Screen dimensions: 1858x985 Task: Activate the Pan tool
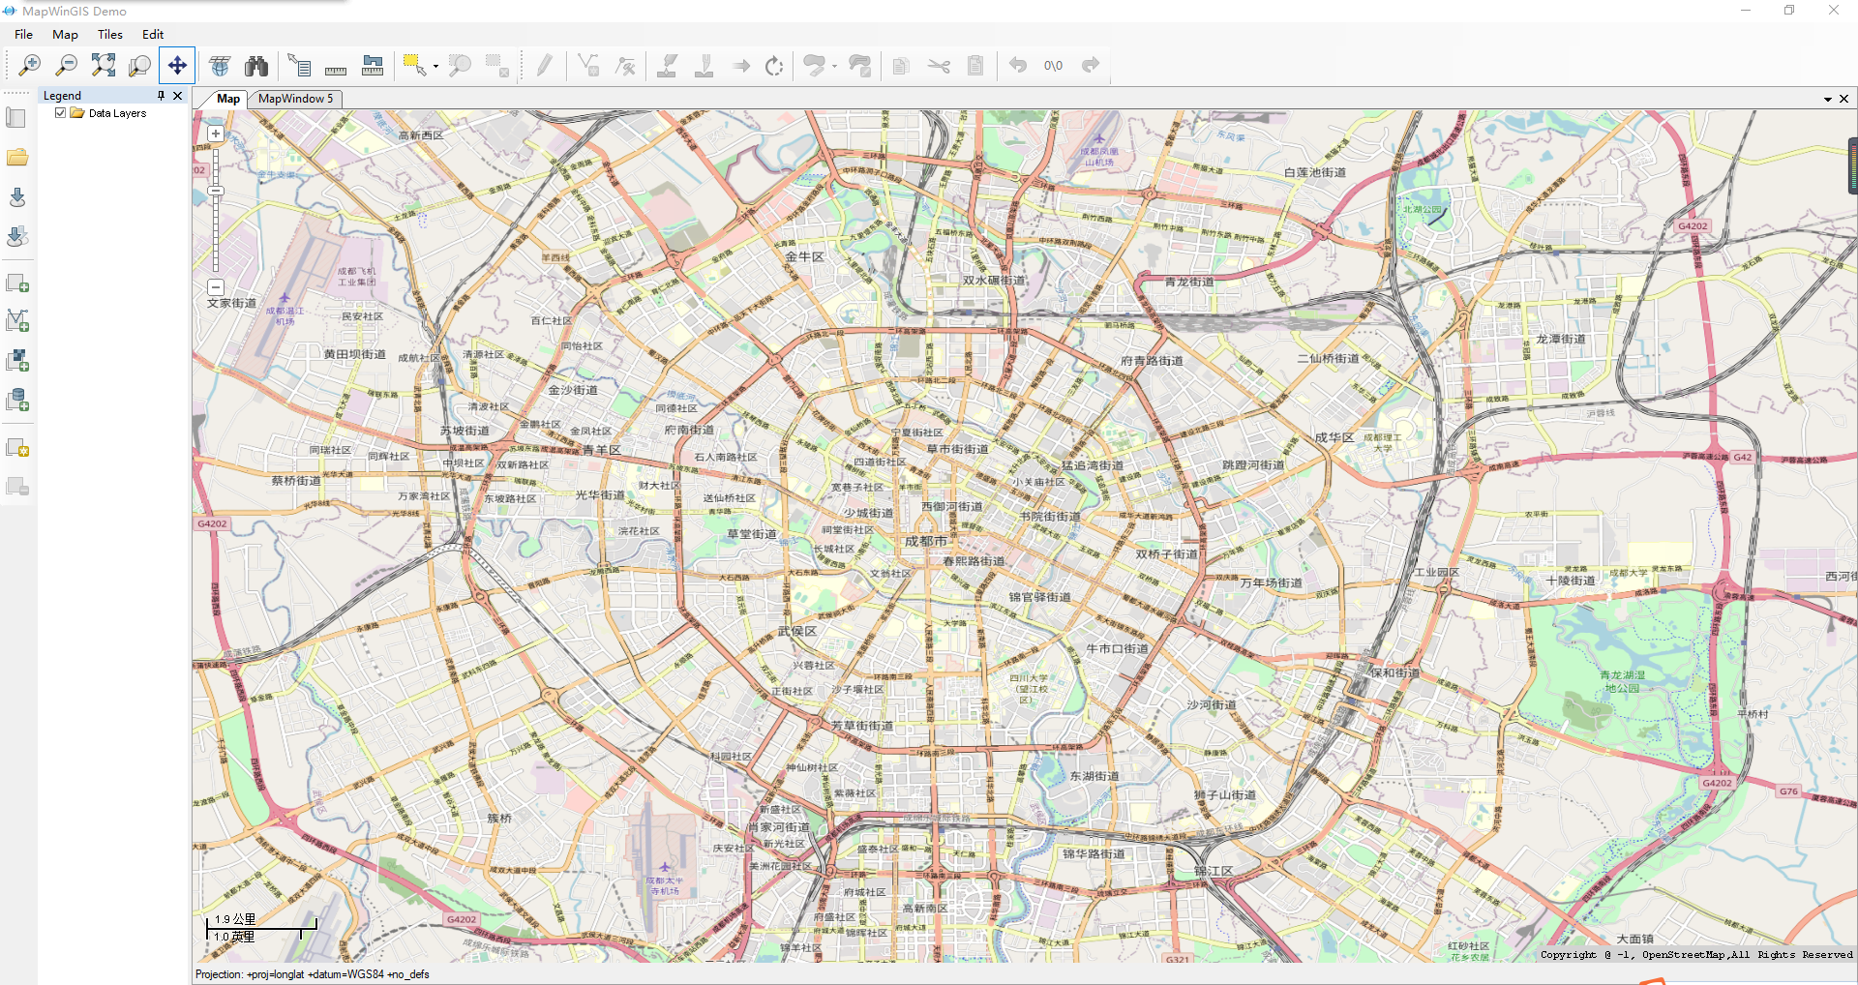177,66
